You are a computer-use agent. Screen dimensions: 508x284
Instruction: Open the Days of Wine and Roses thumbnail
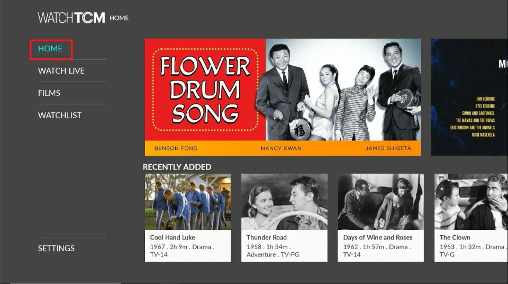pyautogui.click(x=380, y=201)
